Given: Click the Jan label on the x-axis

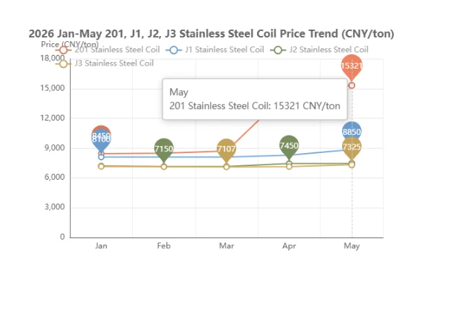Looking at the screenshot, I should click(101, 246).
